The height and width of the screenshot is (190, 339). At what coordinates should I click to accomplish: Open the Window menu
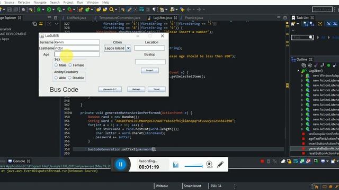click(x=93, y=2)
